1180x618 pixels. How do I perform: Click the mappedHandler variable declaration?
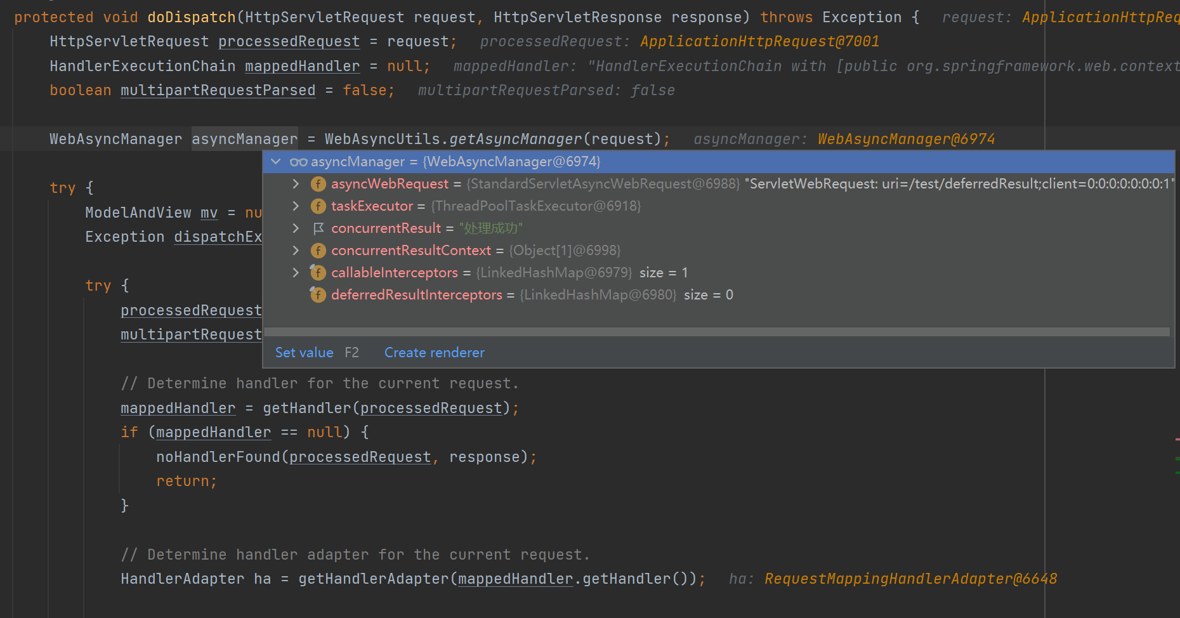[x=302, y=66]
